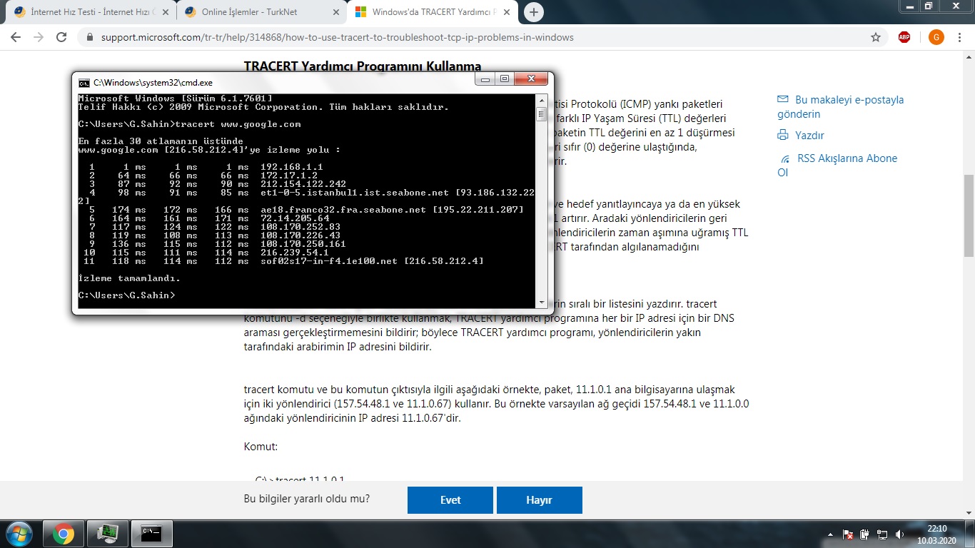Open a new browser tab
This screenshot has width=975, height=548.
tap(533, 12)
